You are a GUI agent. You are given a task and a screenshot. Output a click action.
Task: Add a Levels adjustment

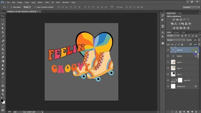[177, 19]
